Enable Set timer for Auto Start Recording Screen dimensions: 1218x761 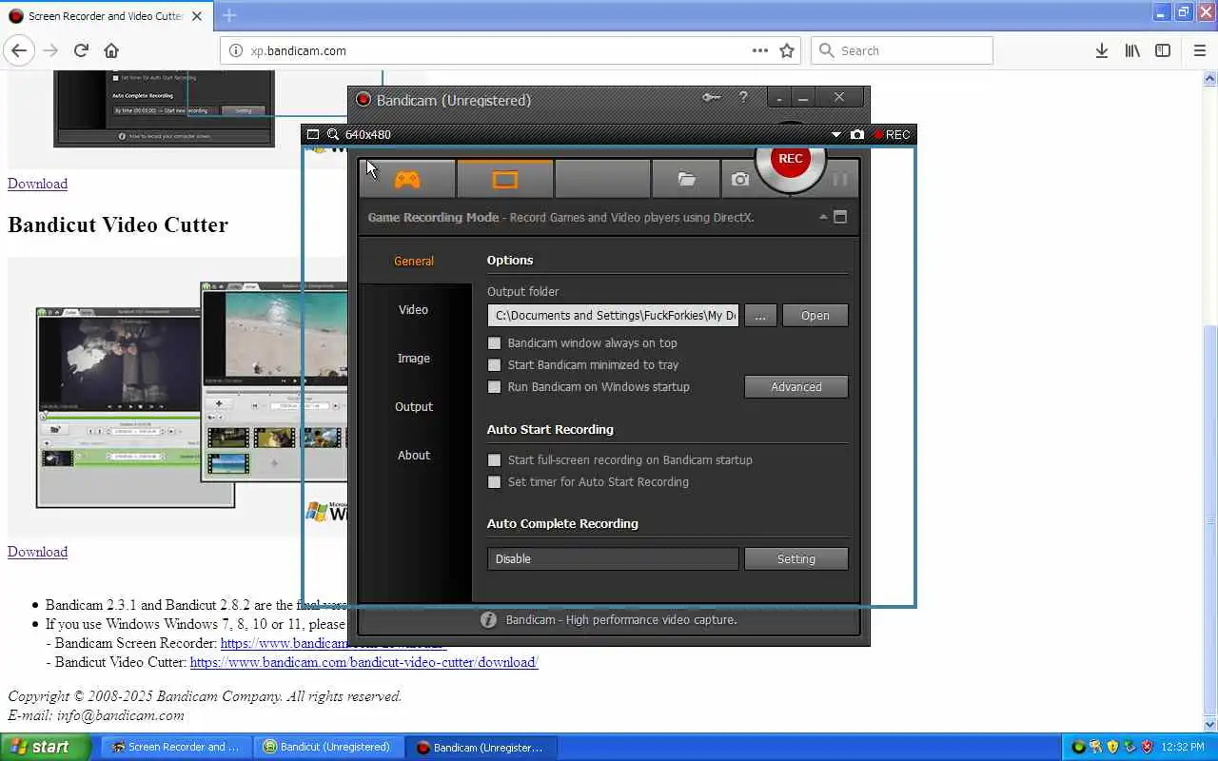click(494, 482)
